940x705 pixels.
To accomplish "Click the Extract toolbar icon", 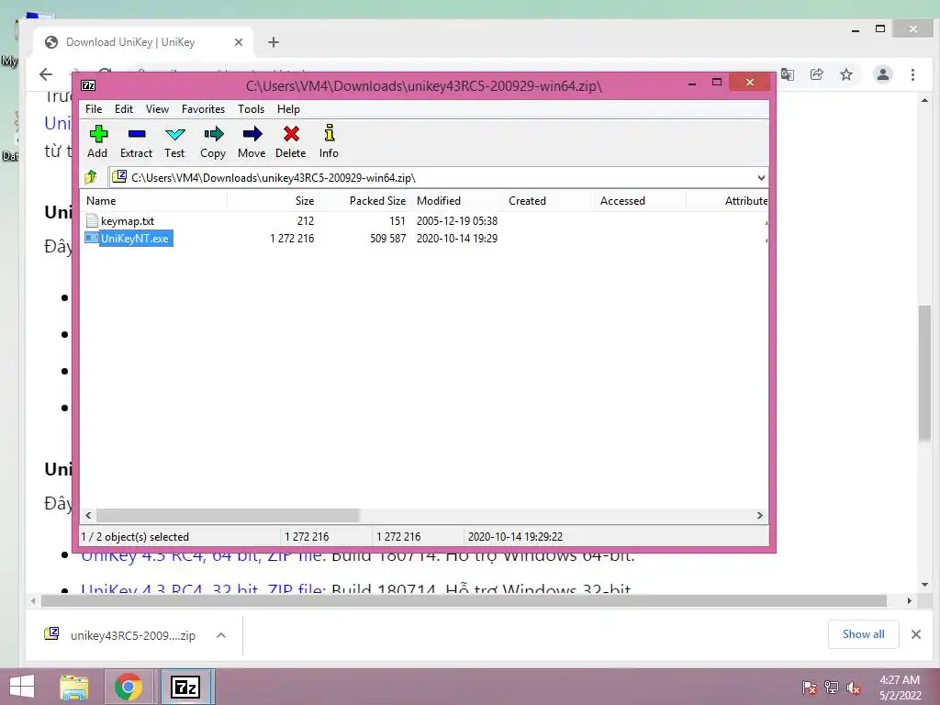I will coord(137,134).
